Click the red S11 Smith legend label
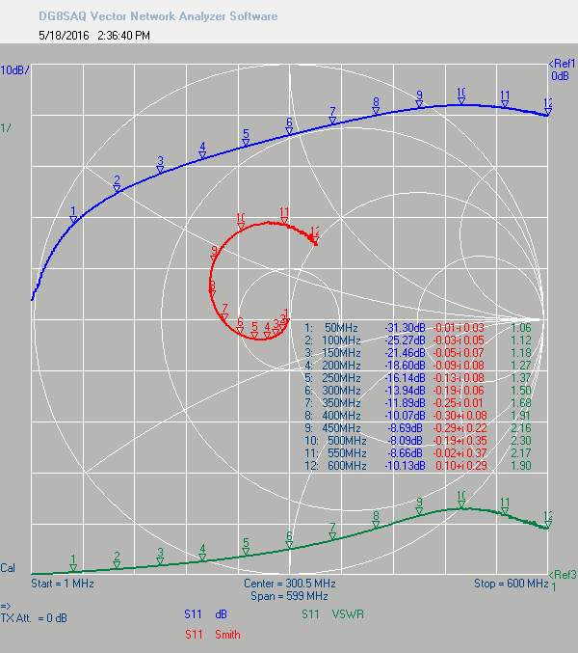Screen dimensions: 578x653 point(213,635)
